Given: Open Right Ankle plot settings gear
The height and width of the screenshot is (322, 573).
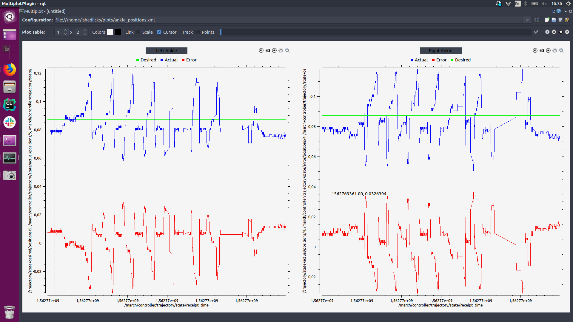Looking at the screenshot, I should [x=555, y=50].
